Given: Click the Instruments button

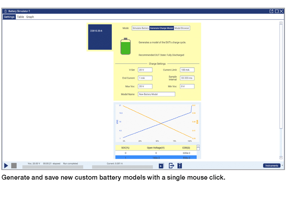Looking at the screenshot, I should (x=271, y=166).
